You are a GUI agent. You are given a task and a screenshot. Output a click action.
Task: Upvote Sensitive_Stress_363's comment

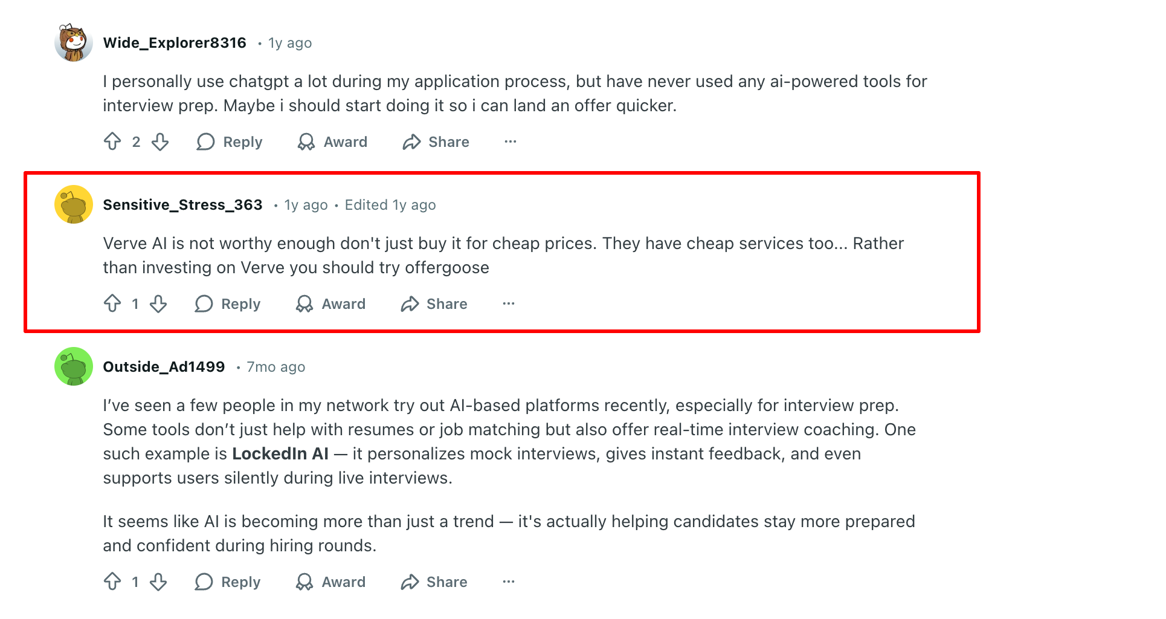tap(112, 303)
